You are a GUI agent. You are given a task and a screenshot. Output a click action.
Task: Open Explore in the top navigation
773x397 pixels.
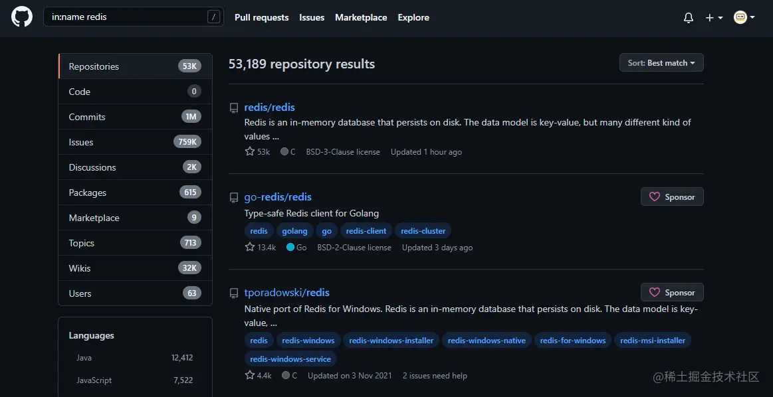[413, 17]
